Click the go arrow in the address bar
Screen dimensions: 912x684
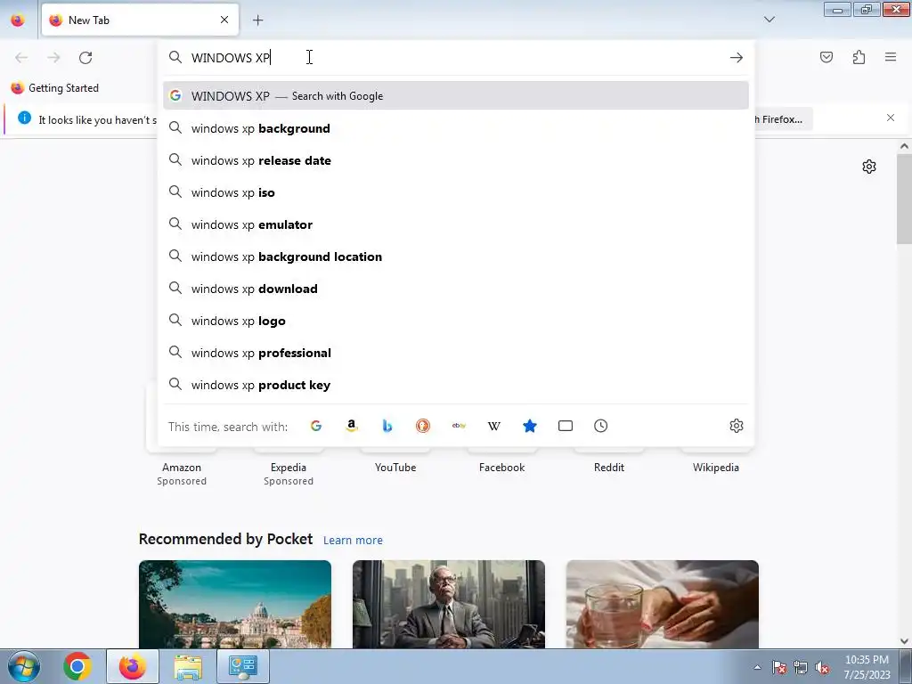click(737, 58)
